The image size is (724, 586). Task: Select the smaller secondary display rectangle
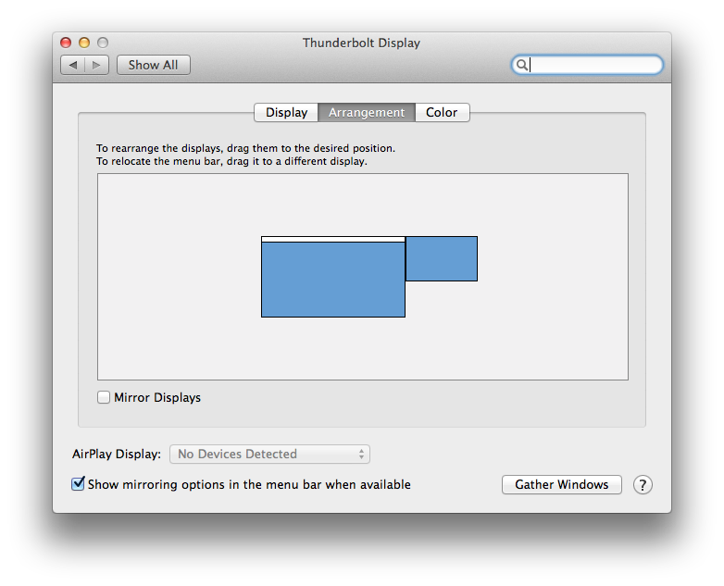pyautogui.click(x=442, y=258)
